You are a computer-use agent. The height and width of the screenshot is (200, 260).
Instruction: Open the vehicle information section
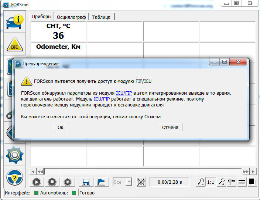coord(15,22)
